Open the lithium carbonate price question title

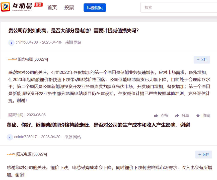[98, 125]
